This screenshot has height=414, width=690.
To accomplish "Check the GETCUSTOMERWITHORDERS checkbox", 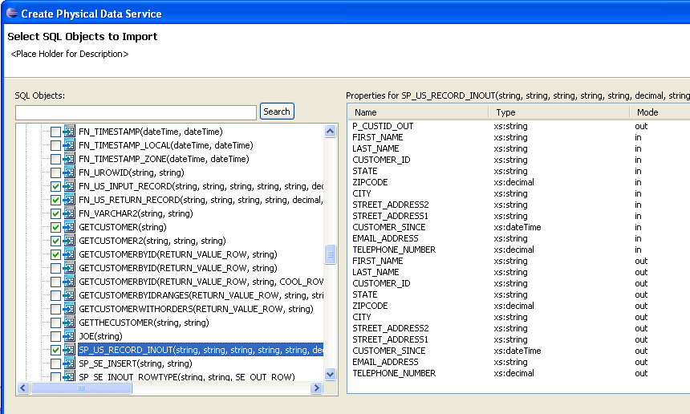I will pos(55,309).
